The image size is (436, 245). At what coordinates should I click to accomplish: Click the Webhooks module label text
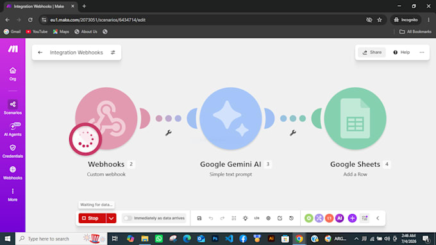pyautogui.click(x=106, y=164)
